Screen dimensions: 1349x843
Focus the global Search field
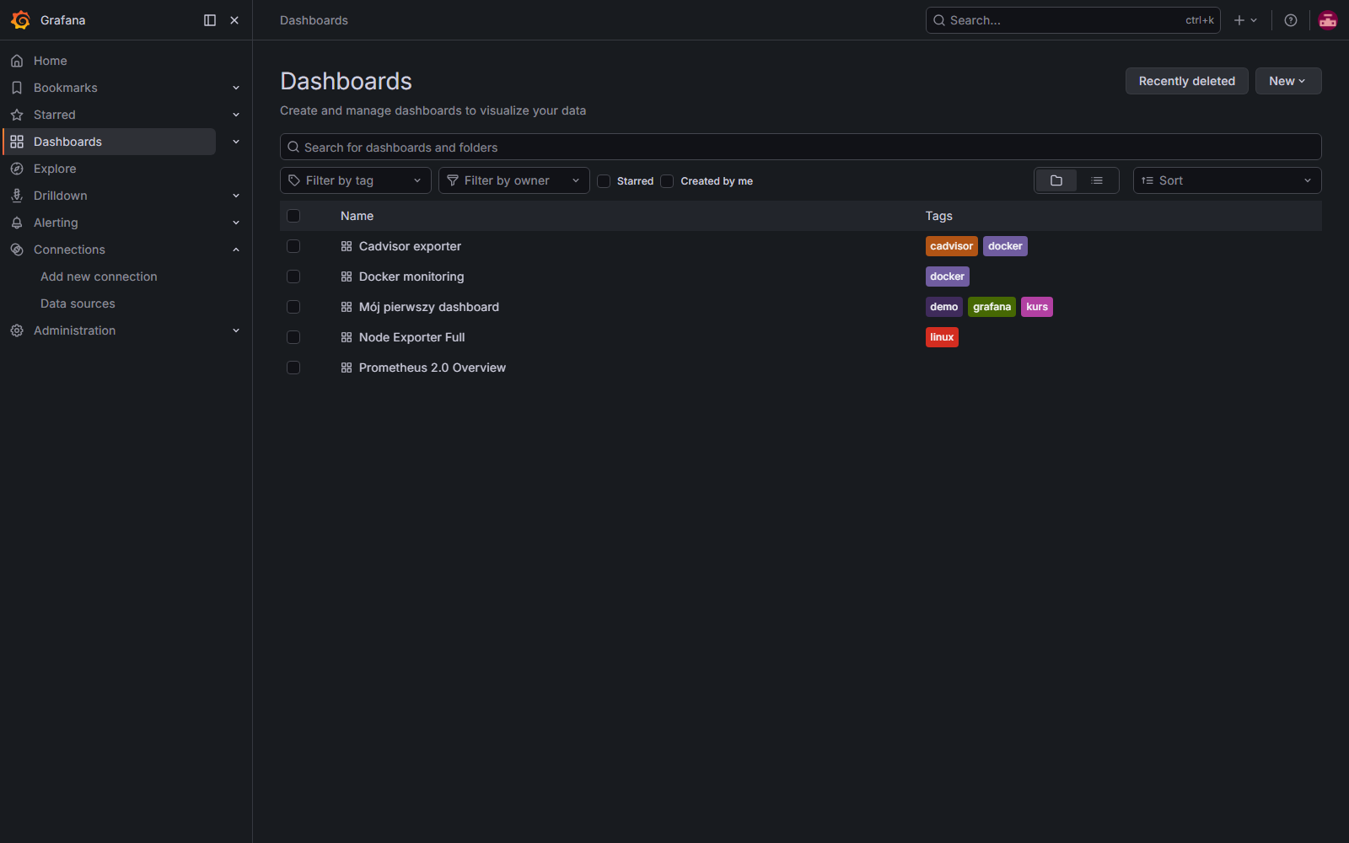pos(1073,20)
